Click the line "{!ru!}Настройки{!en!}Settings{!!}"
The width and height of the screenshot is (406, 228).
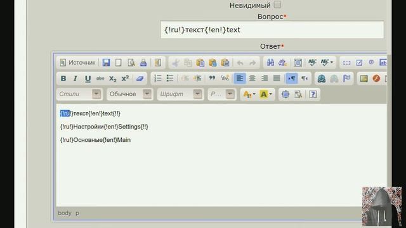point(104,127)
